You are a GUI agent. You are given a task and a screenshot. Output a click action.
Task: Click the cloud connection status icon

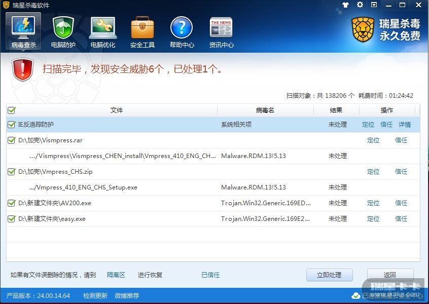[355, 296]
